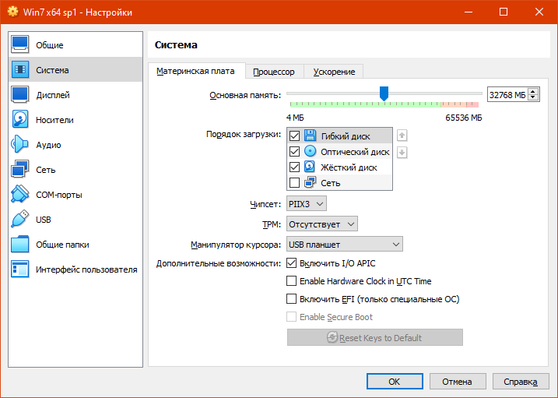Click the Основная память slider handle
Screen dimensions: 558x398
point(384,93)
